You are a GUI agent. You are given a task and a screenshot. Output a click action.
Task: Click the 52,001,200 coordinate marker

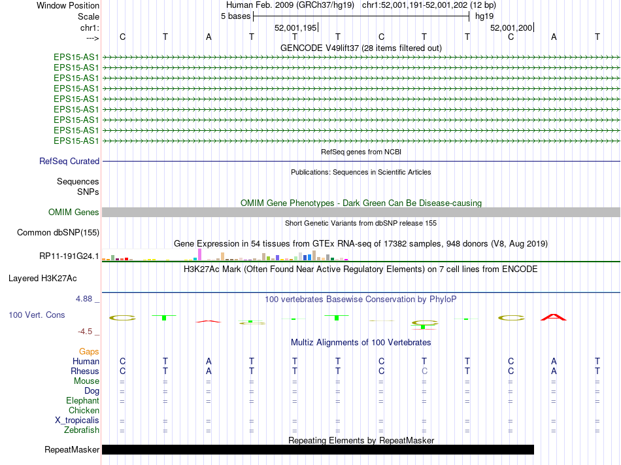point(512,27)
